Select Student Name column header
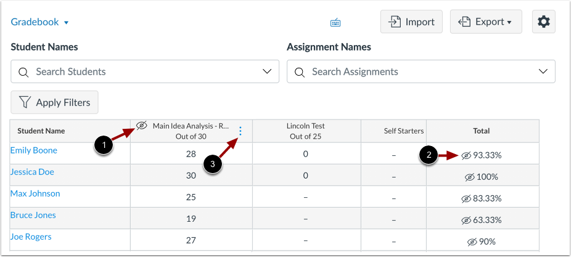 coord(70,131)
